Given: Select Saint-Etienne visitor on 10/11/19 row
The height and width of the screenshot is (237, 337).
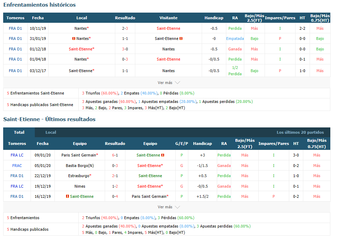Looking at the screenshot, I should tap(169, 28).
